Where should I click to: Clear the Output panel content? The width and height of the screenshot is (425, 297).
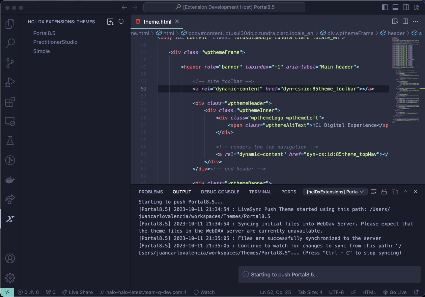pyautogui.click(x=373, y=191)
